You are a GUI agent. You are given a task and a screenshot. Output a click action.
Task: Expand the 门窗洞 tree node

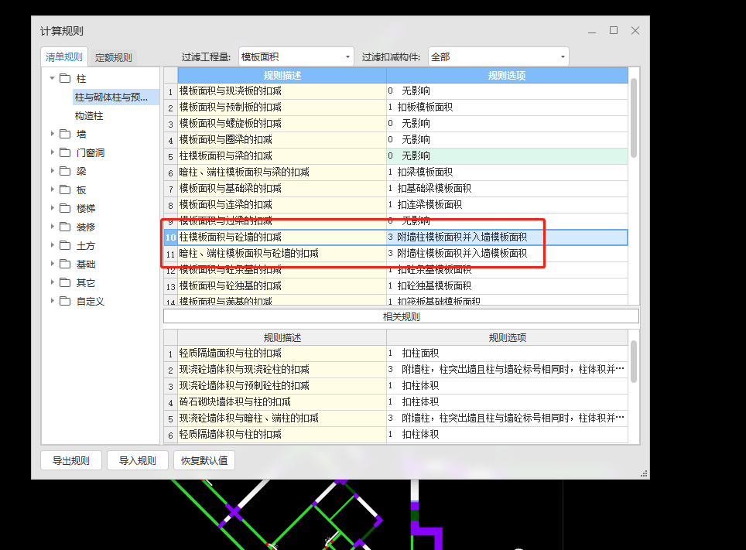click(52, 152)
